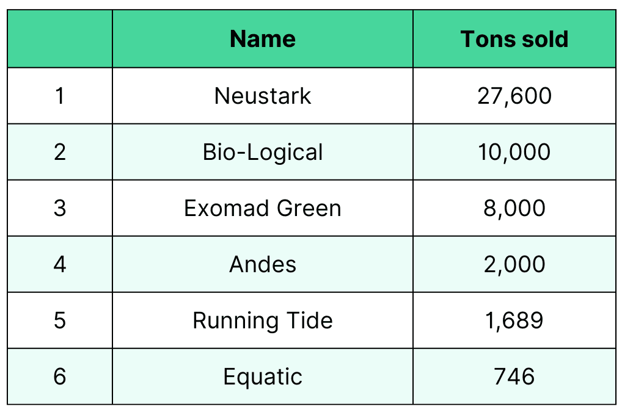Select the 746 tons value
The image size is (622, 415).
(514, 377)
